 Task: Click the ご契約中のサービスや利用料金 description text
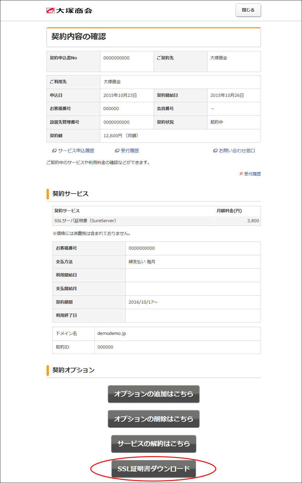pos(98,163)
